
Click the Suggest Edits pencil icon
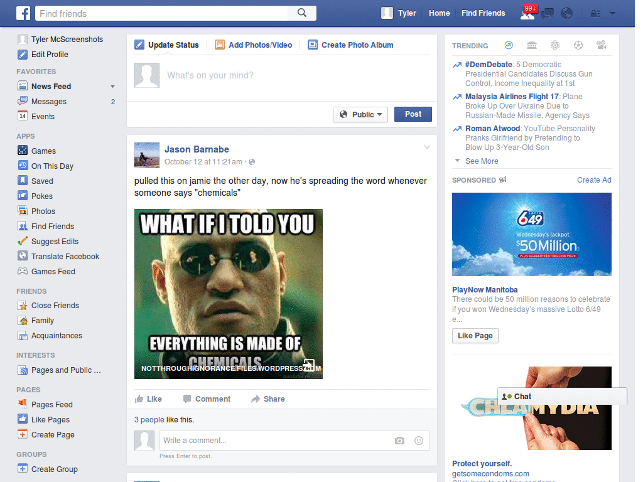23,241
